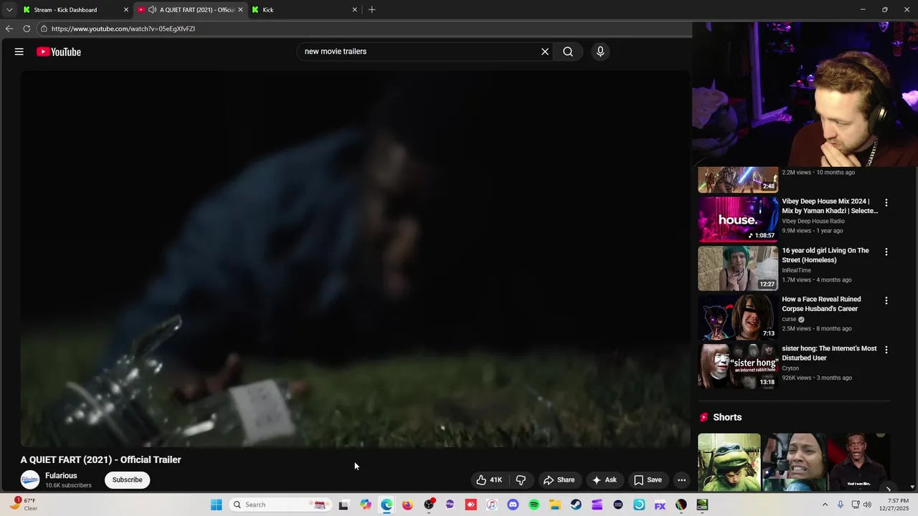Open iTunes music app from the taskbar
Viewport: 918px width, 516px height.
[x=492, y=505]
